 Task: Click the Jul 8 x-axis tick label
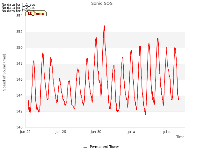pos(167,132)
